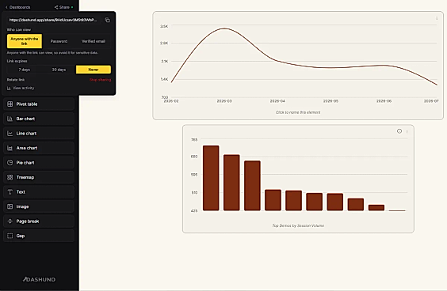The image size is (447, 291).
Task: Add a Pie chart element
Action: [39, 163]
